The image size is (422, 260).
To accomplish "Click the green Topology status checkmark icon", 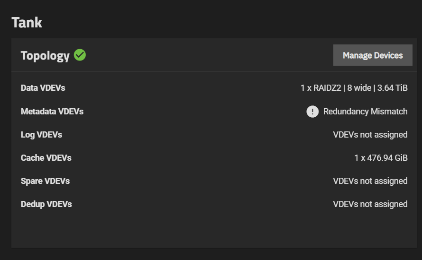I will click(x=80, y=55).
